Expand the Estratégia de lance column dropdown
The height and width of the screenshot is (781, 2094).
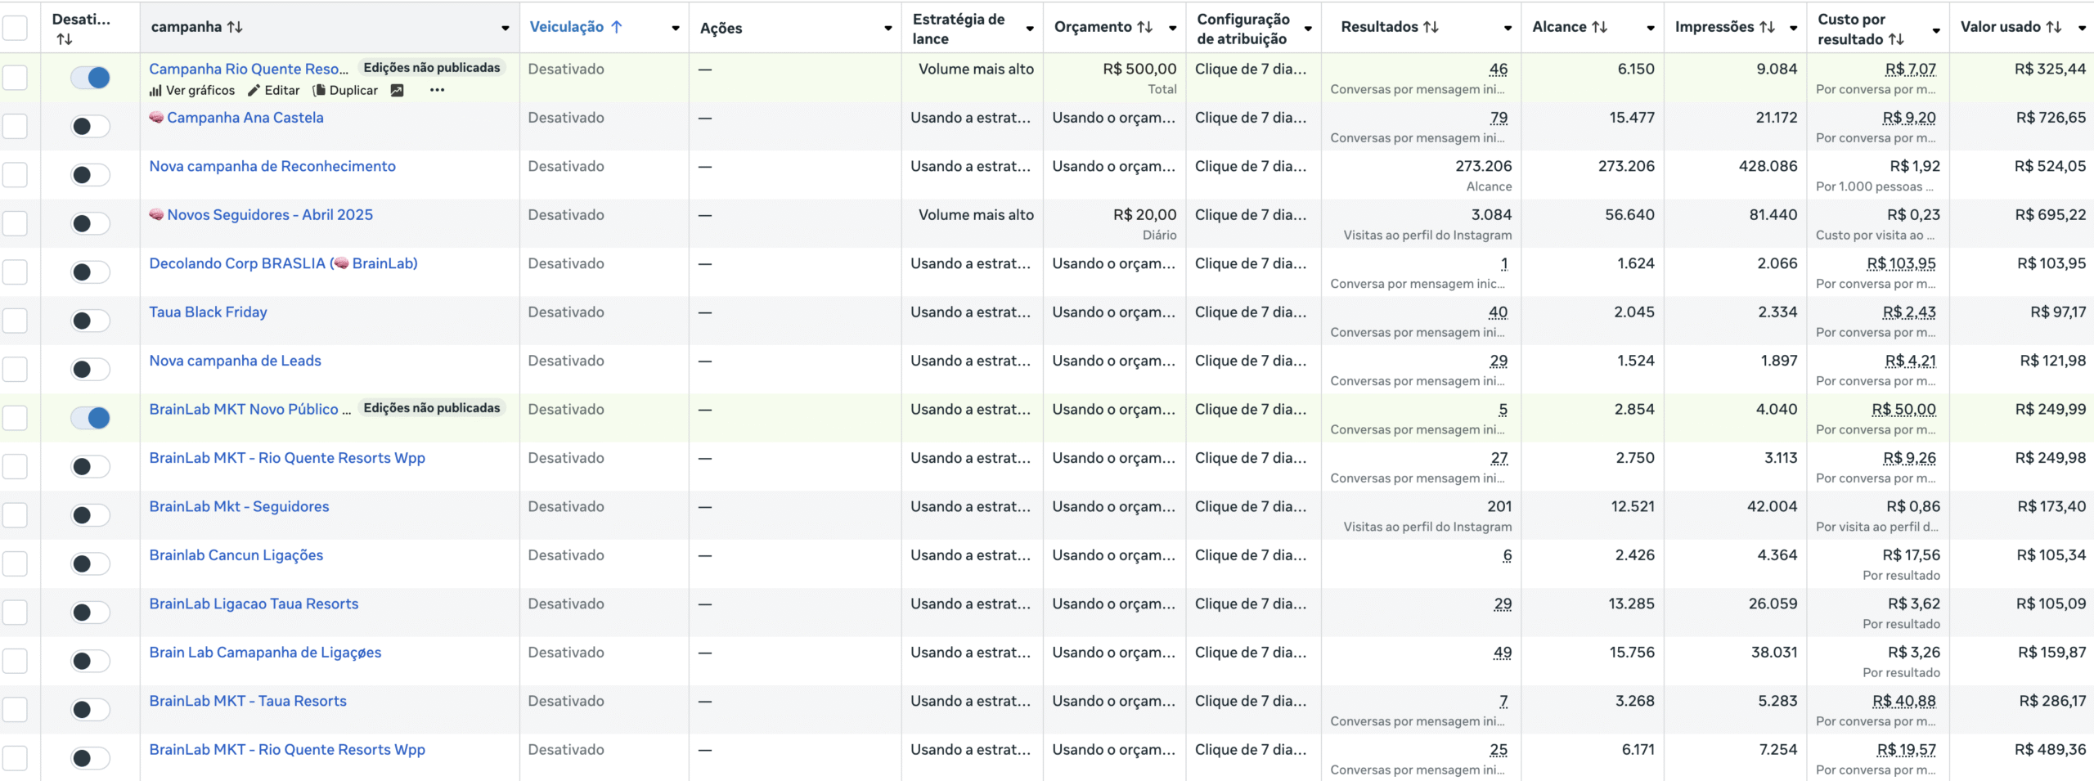pyautogui.click(x=1030, y=28)
